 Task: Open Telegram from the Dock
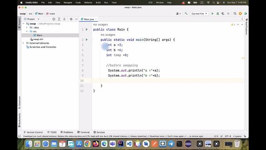point(171,144)
